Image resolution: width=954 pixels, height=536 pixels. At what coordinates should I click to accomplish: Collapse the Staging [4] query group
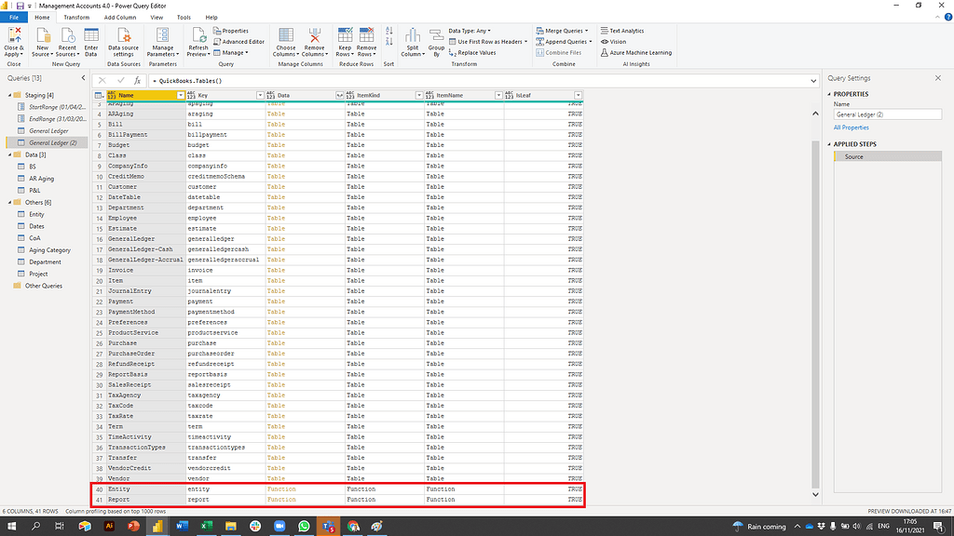(x=11, y=93)
